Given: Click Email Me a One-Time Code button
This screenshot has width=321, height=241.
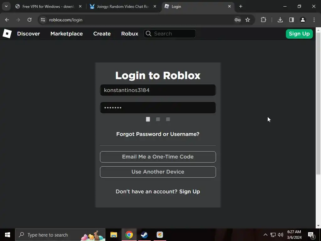Looking at the screenshot, I should point(158,157).
